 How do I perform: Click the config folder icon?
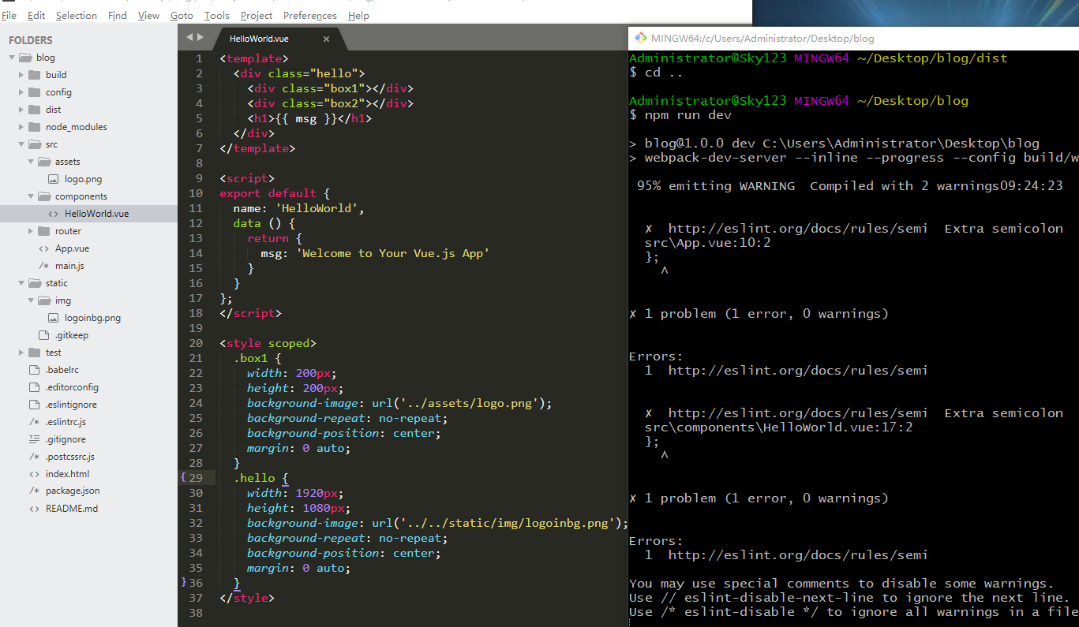(34, 92)
